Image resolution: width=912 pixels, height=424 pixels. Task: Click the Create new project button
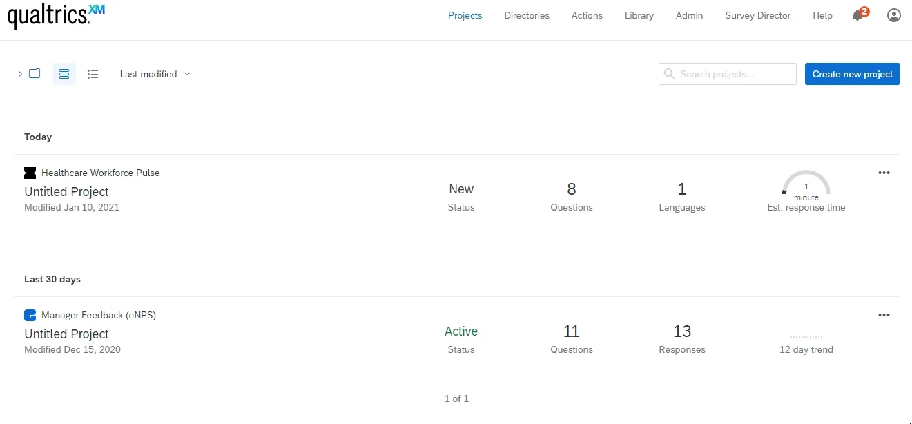click(853, 74)
